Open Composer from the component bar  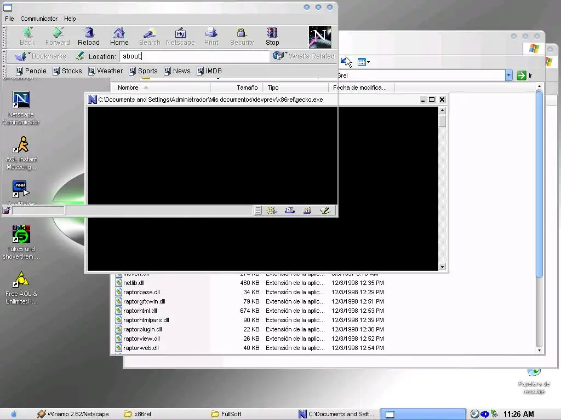click(x=325, y=211)
